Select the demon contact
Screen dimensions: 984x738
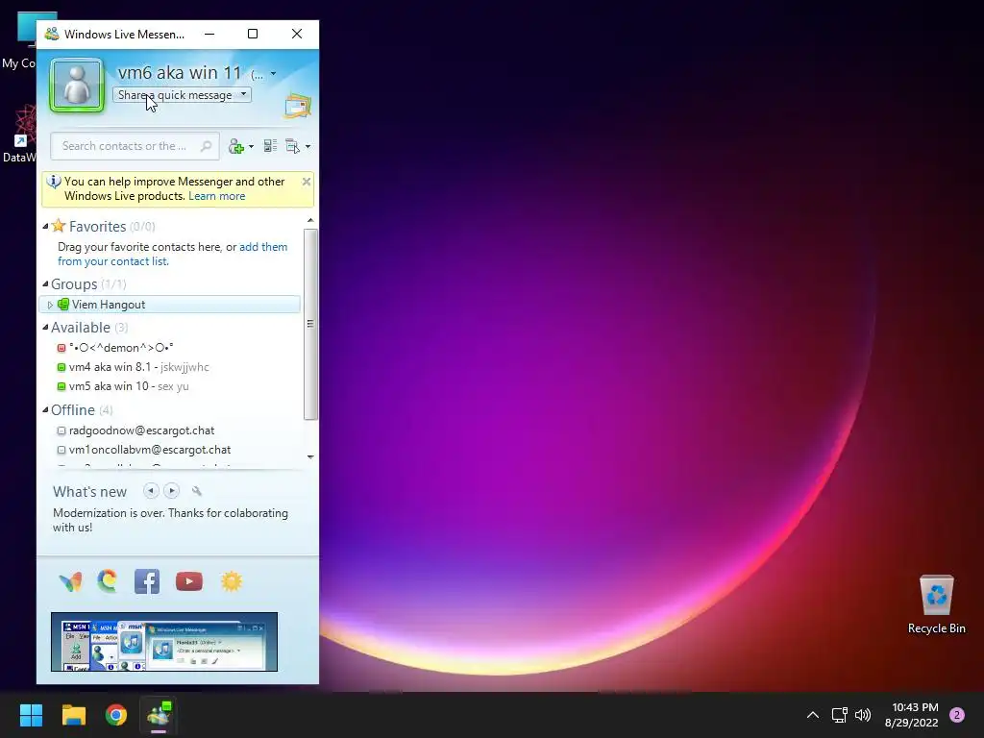coord(121,348)
